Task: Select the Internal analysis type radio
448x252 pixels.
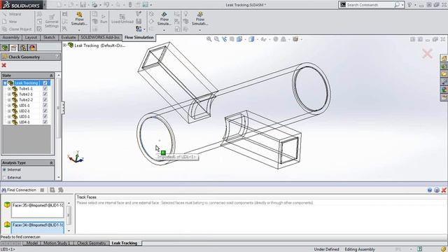Action: pos(4,169)
